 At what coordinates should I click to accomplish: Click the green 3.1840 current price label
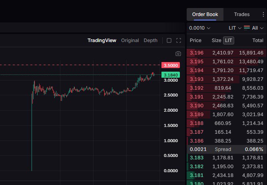171,75
